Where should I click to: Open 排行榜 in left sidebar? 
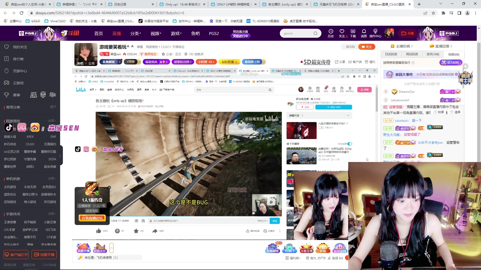click(18, 59)
